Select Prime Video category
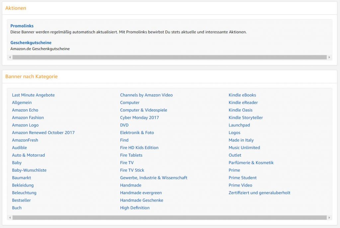Viewport: 340px width, 228px height. 240,185
